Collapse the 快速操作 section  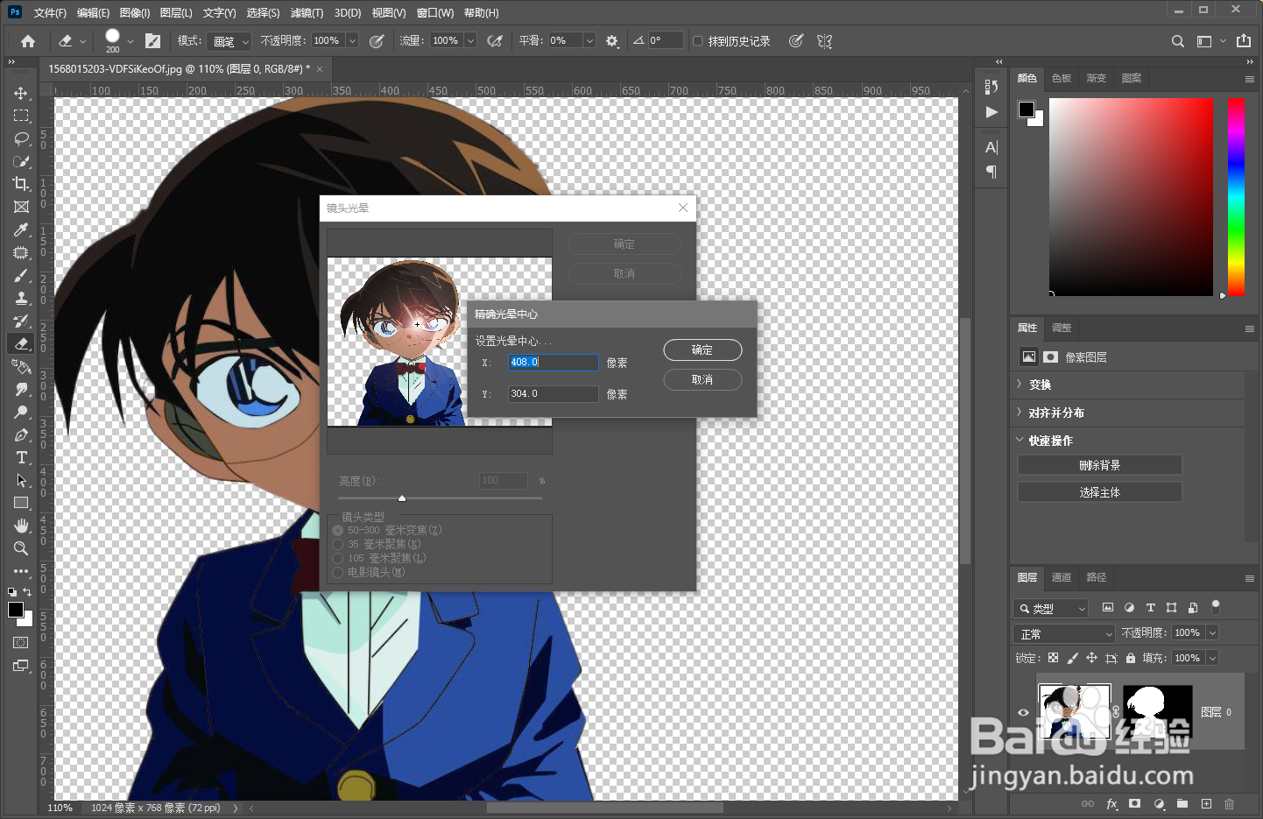click(1019, 440)
